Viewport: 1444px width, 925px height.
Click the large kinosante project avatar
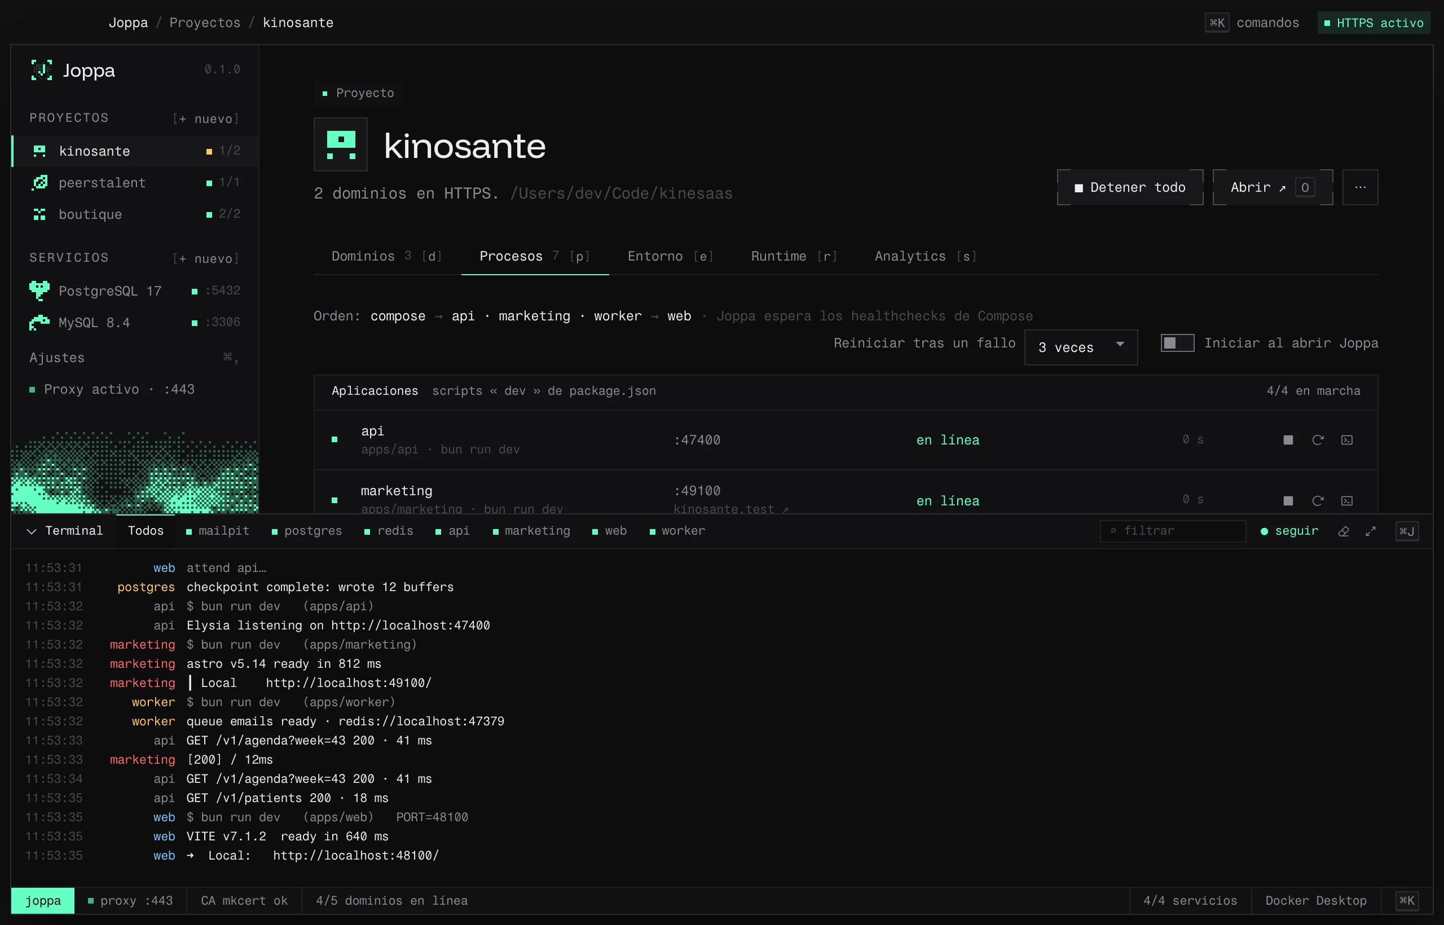[341, 145]
